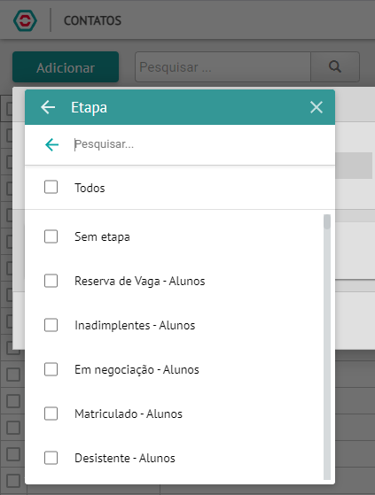Toggle Desistente - Alunos checkbox
The width and height of the screenshot is (375, 495).
pos(51,458)
